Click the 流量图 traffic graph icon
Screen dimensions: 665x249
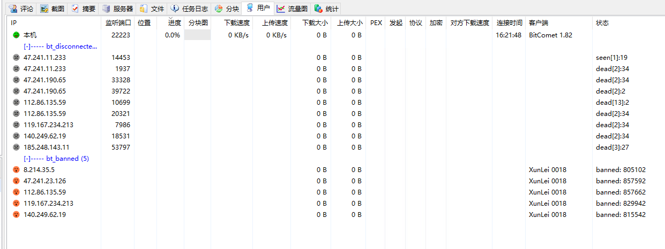tap(281, 9)
